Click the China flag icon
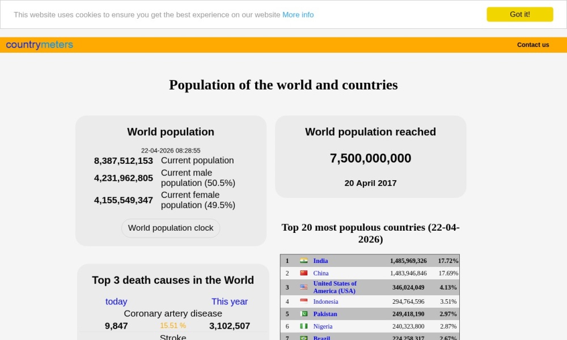Viewport: 567px width, 340px height. coord(304,273)
